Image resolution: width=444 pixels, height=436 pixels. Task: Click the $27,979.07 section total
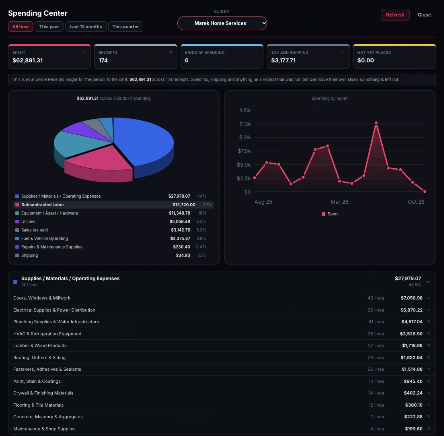(x=408, y=279)
